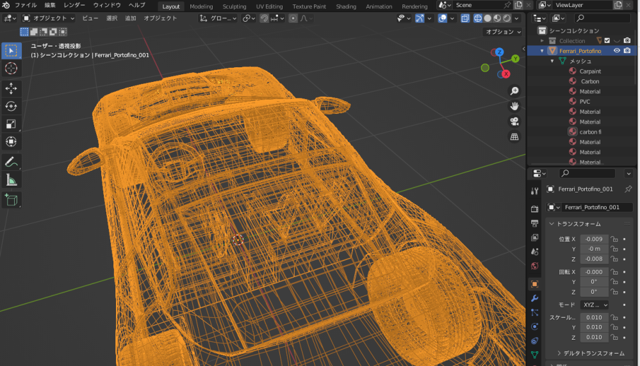
Task: Open the Physics properties tab
Action: 534,327
